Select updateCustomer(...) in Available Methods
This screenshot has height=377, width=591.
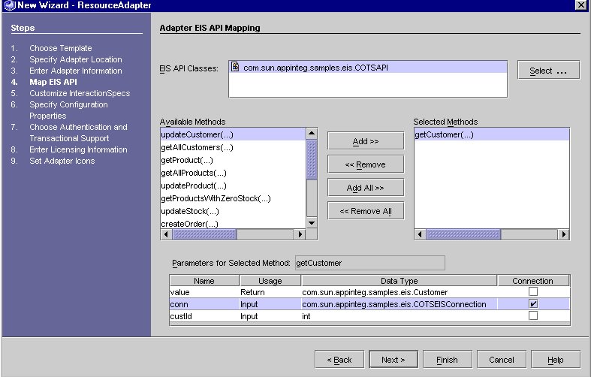point(233,134)
